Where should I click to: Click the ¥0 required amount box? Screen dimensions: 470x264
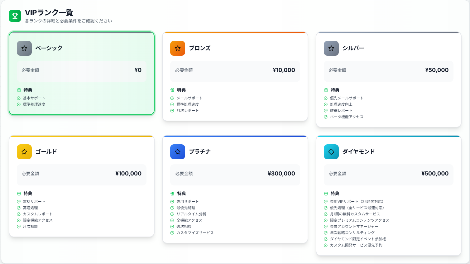click(82, 70)
